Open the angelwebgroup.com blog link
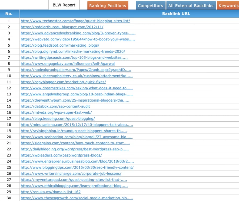Viewport: 239px width, 201px height. tap(77, 94)
